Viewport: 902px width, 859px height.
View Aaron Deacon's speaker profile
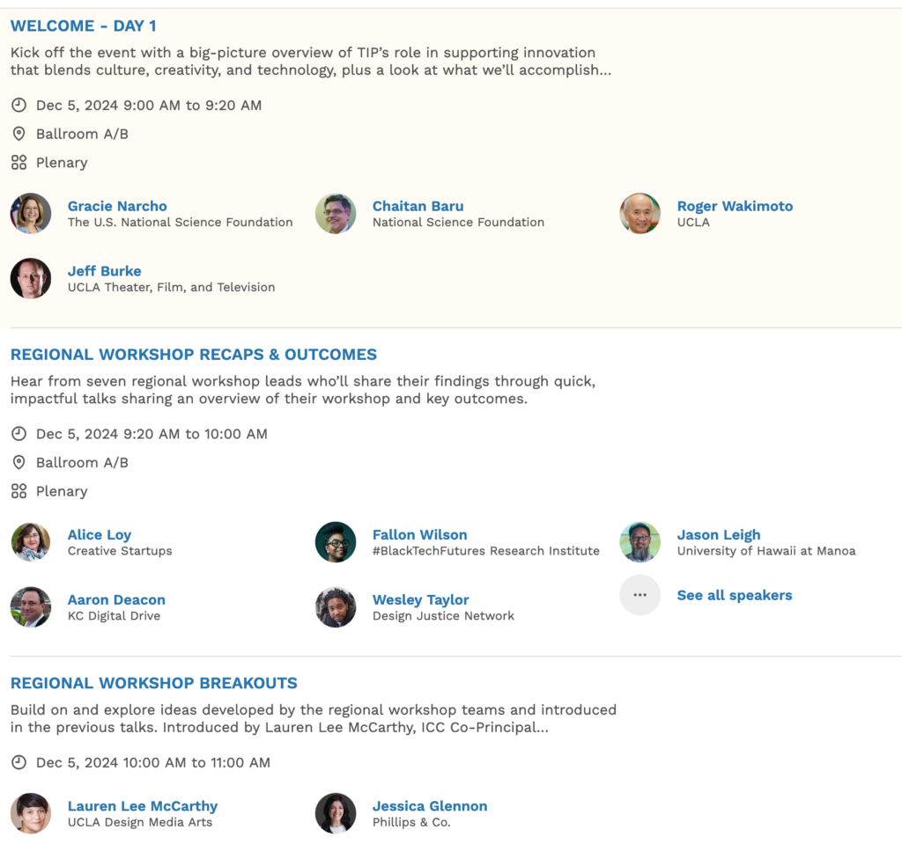[x=116, y=599]
